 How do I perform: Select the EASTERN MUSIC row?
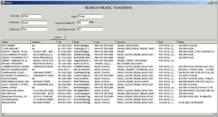109,100
